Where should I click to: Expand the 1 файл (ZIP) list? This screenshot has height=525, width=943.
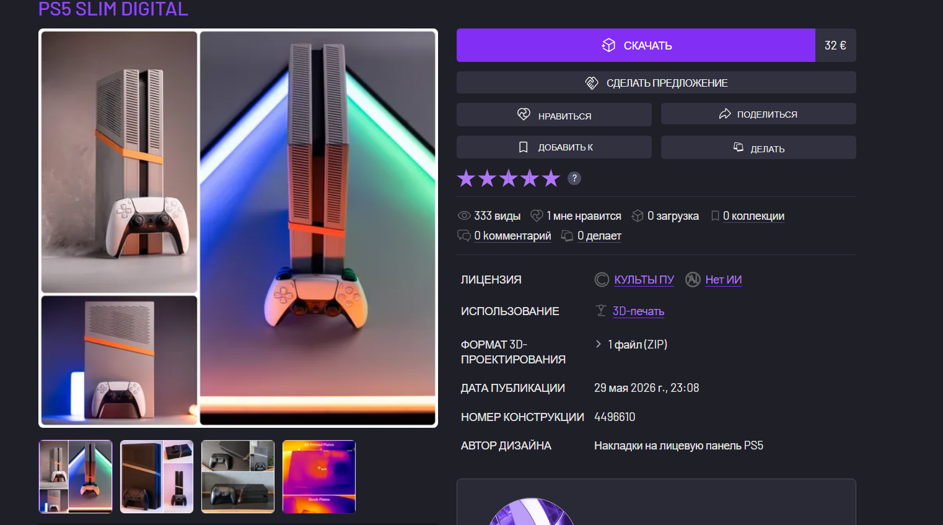(x=631, y=344)
